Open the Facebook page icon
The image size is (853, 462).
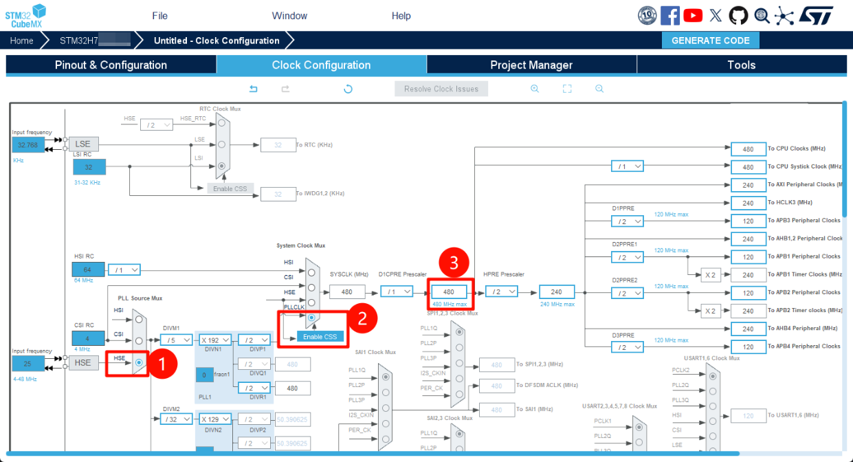[670, 15]
